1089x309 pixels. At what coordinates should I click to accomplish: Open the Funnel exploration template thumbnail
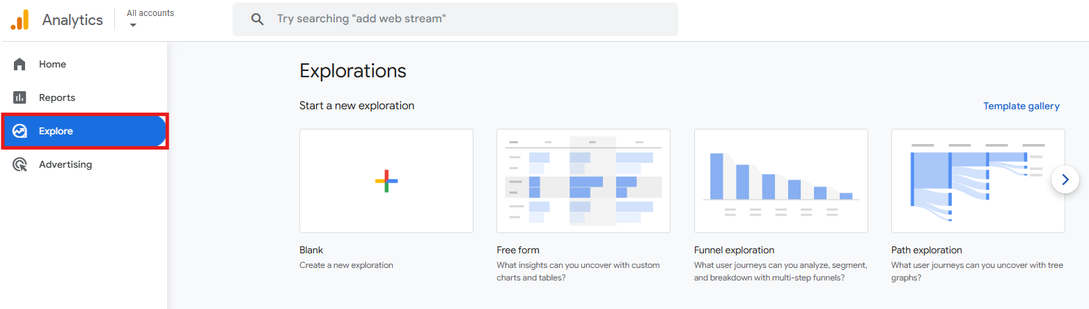781,181
